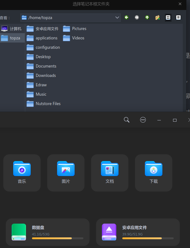Select the 安卓应用文件 folder in the file list

(43, 29)
